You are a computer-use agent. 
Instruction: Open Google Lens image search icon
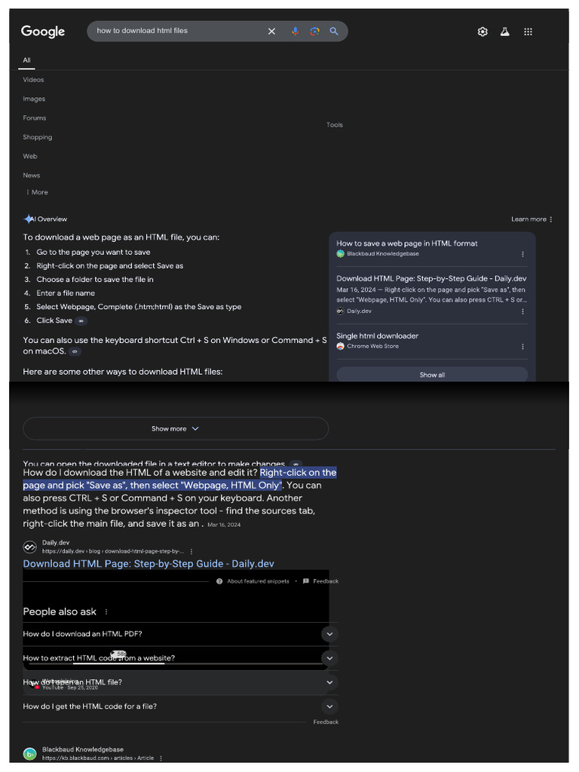(x=314, y=32)
